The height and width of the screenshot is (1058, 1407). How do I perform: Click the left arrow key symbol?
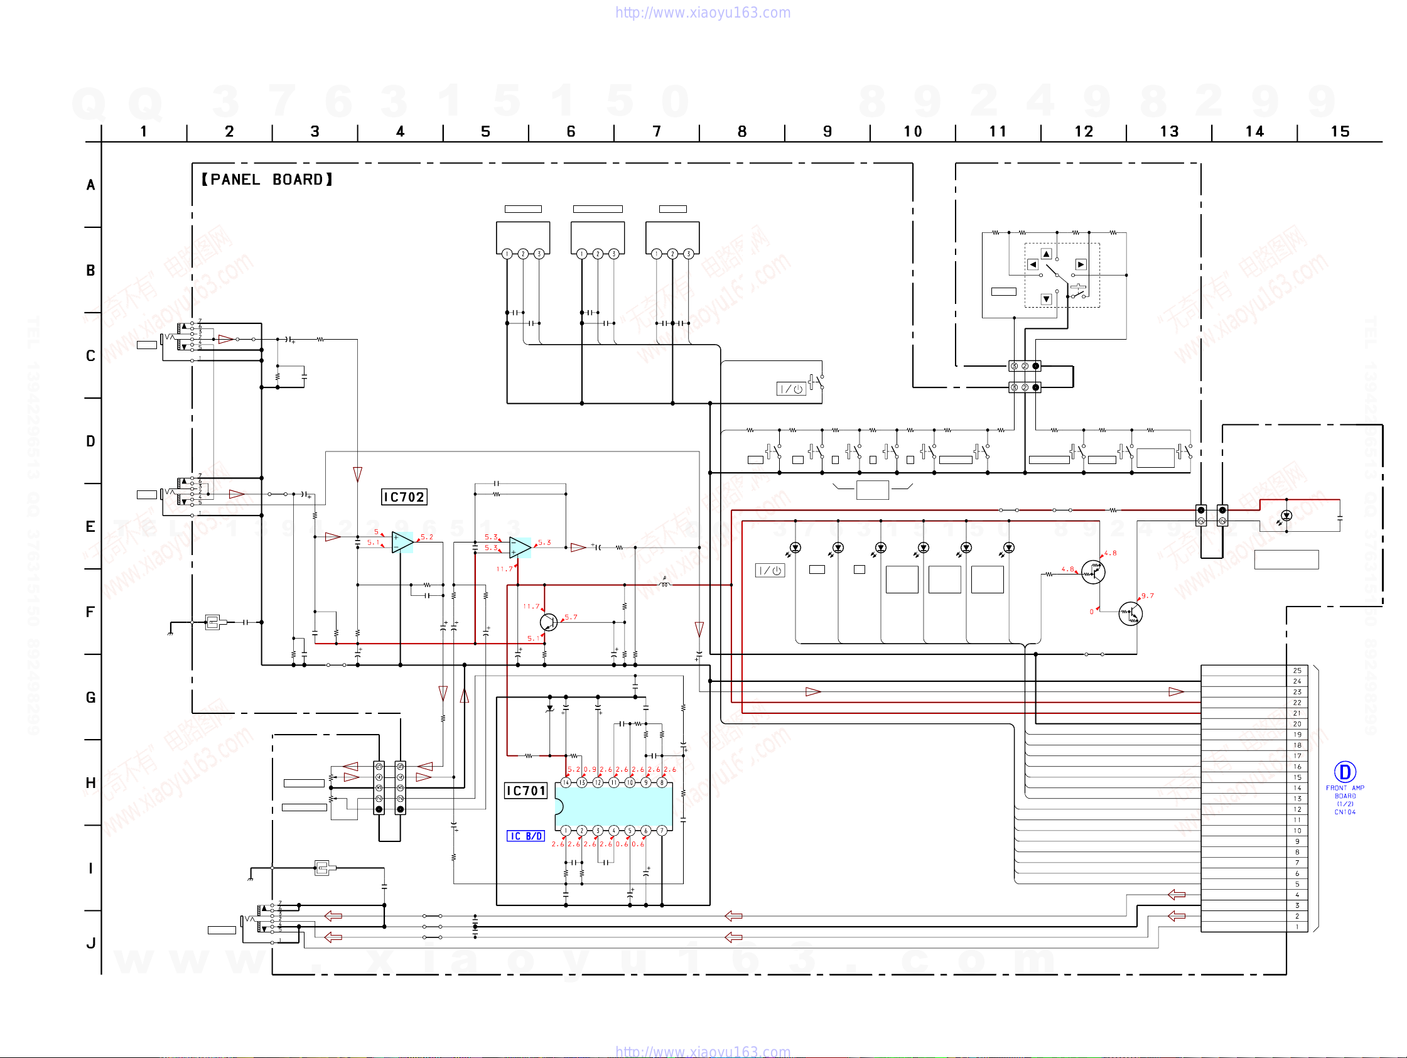pos(1033,265)
